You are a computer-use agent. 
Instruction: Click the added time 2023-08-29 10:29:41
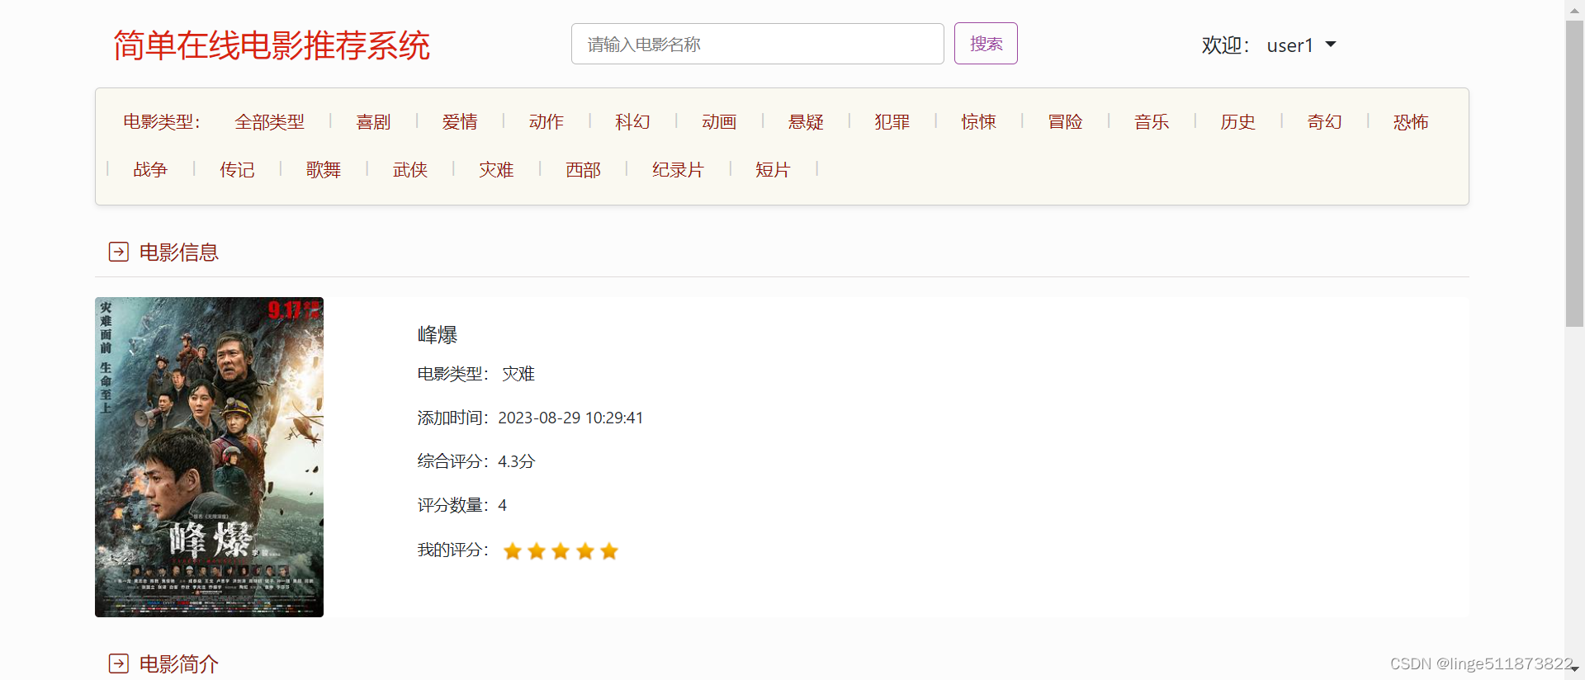(x=570, y=418)
